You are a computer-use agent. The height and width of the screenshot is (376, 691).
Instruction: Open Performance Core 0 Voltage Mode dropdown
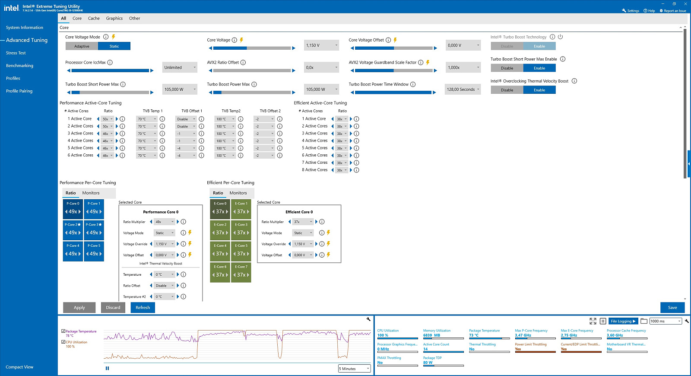(165, 233)
